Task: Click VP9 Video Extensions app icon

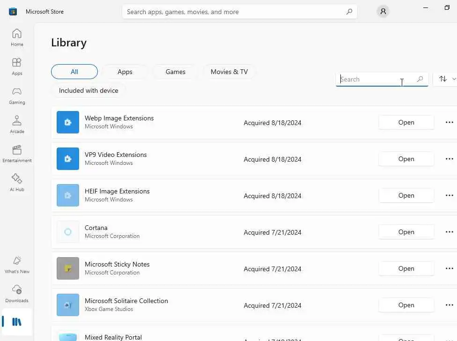Action: tap(67, 158)
